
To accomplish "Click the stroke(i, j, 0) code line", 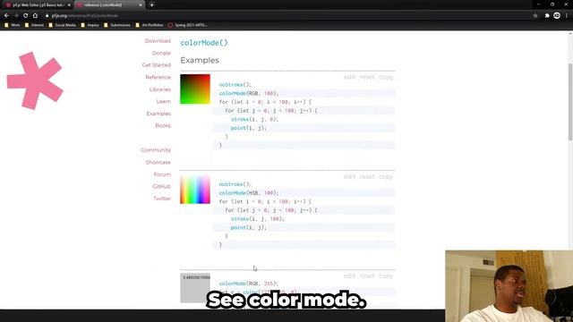I will 254,119.
